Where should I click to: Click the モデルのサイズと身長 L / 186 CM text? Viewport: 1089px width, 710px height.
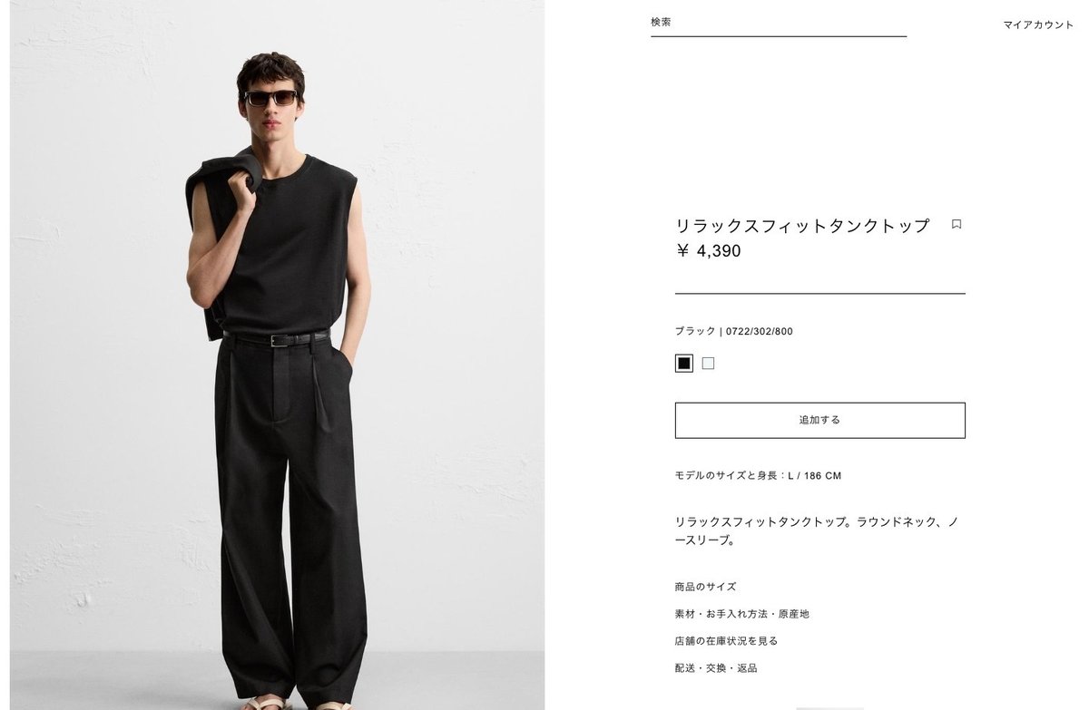click(758, 476)
